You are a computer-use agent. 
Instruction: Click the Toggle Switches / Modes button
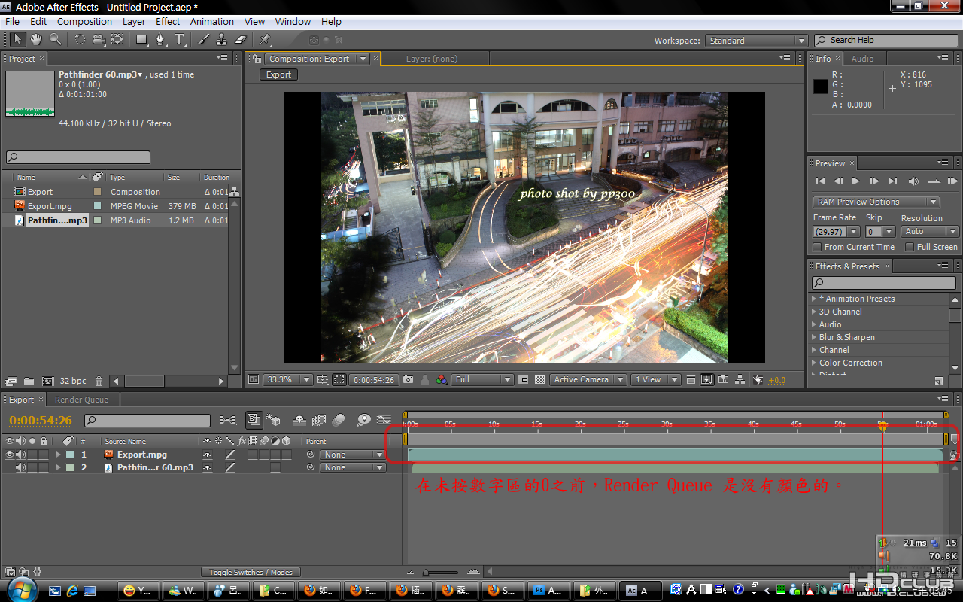[x=251, y=573]
